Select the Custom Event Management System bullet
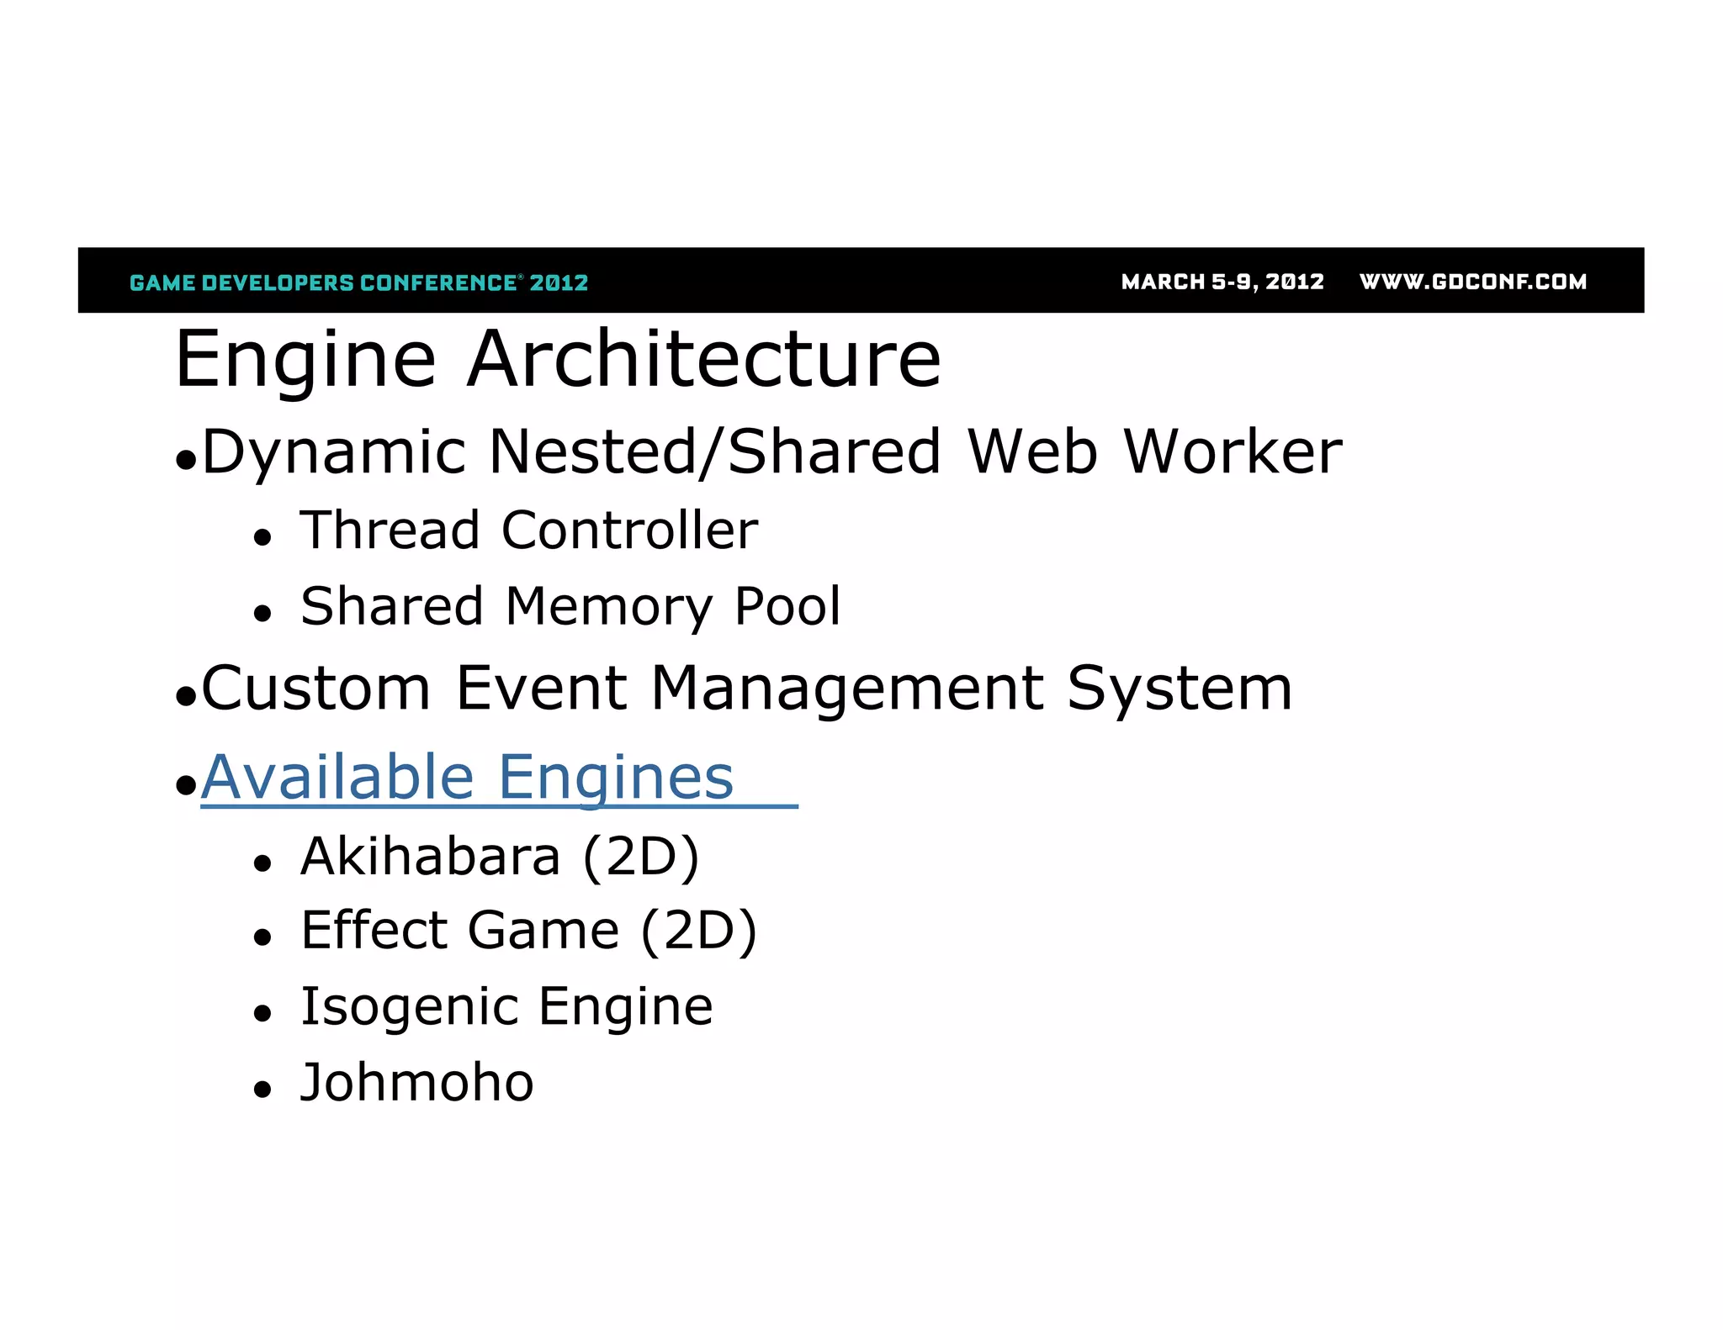Image resolution: width=1723 pixels, height=1330 pixels. [x=746, y=689]
